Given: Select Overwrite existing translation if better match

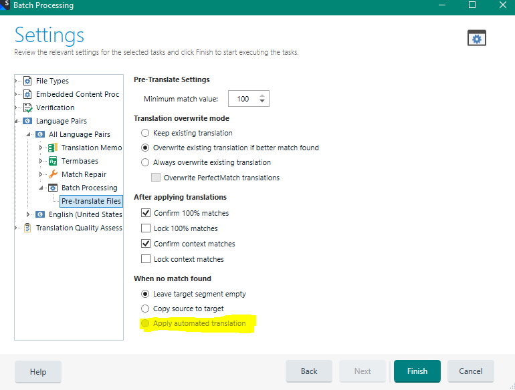Looking at the screenshot, I should pos(145,148).
